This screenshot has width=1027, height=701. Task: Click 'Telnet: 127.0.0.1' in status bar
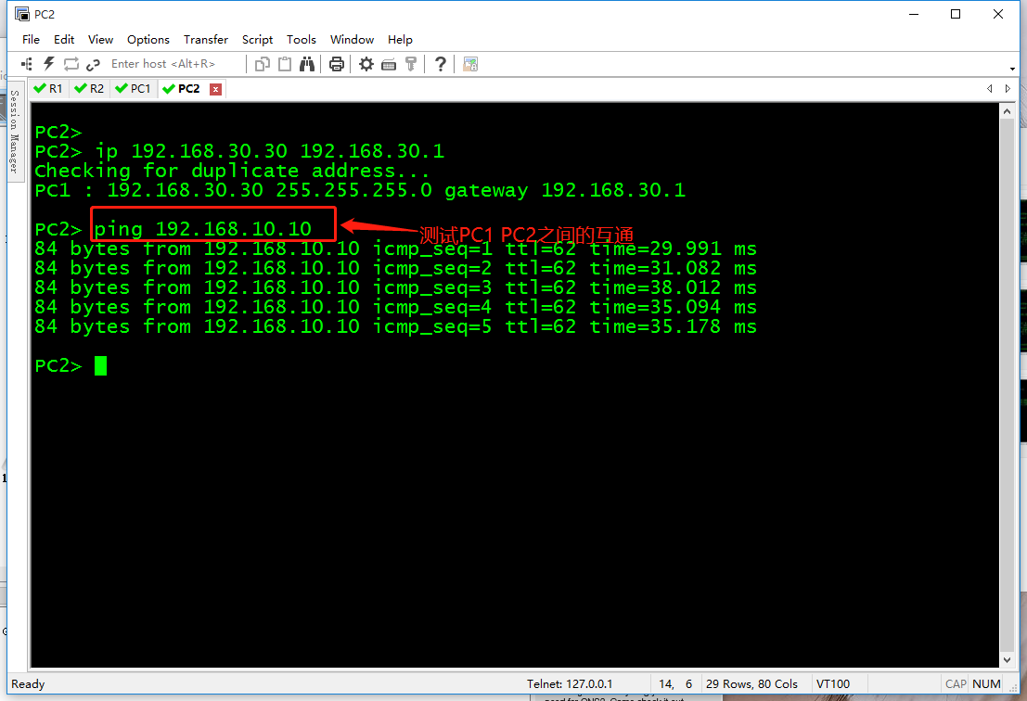pos(570,684)
